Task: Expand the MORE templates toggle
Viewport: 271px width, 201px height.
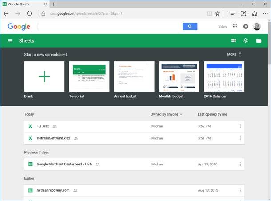Action: [x=235, y=55]
